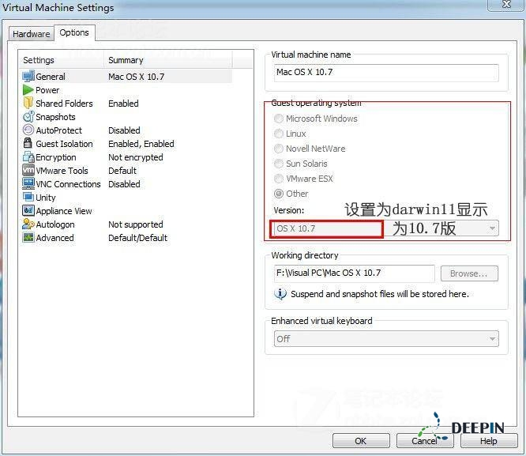Click the Browse button
Viewport: 526px width, 456px height.
pyautogui.click(x=468, y=273)
